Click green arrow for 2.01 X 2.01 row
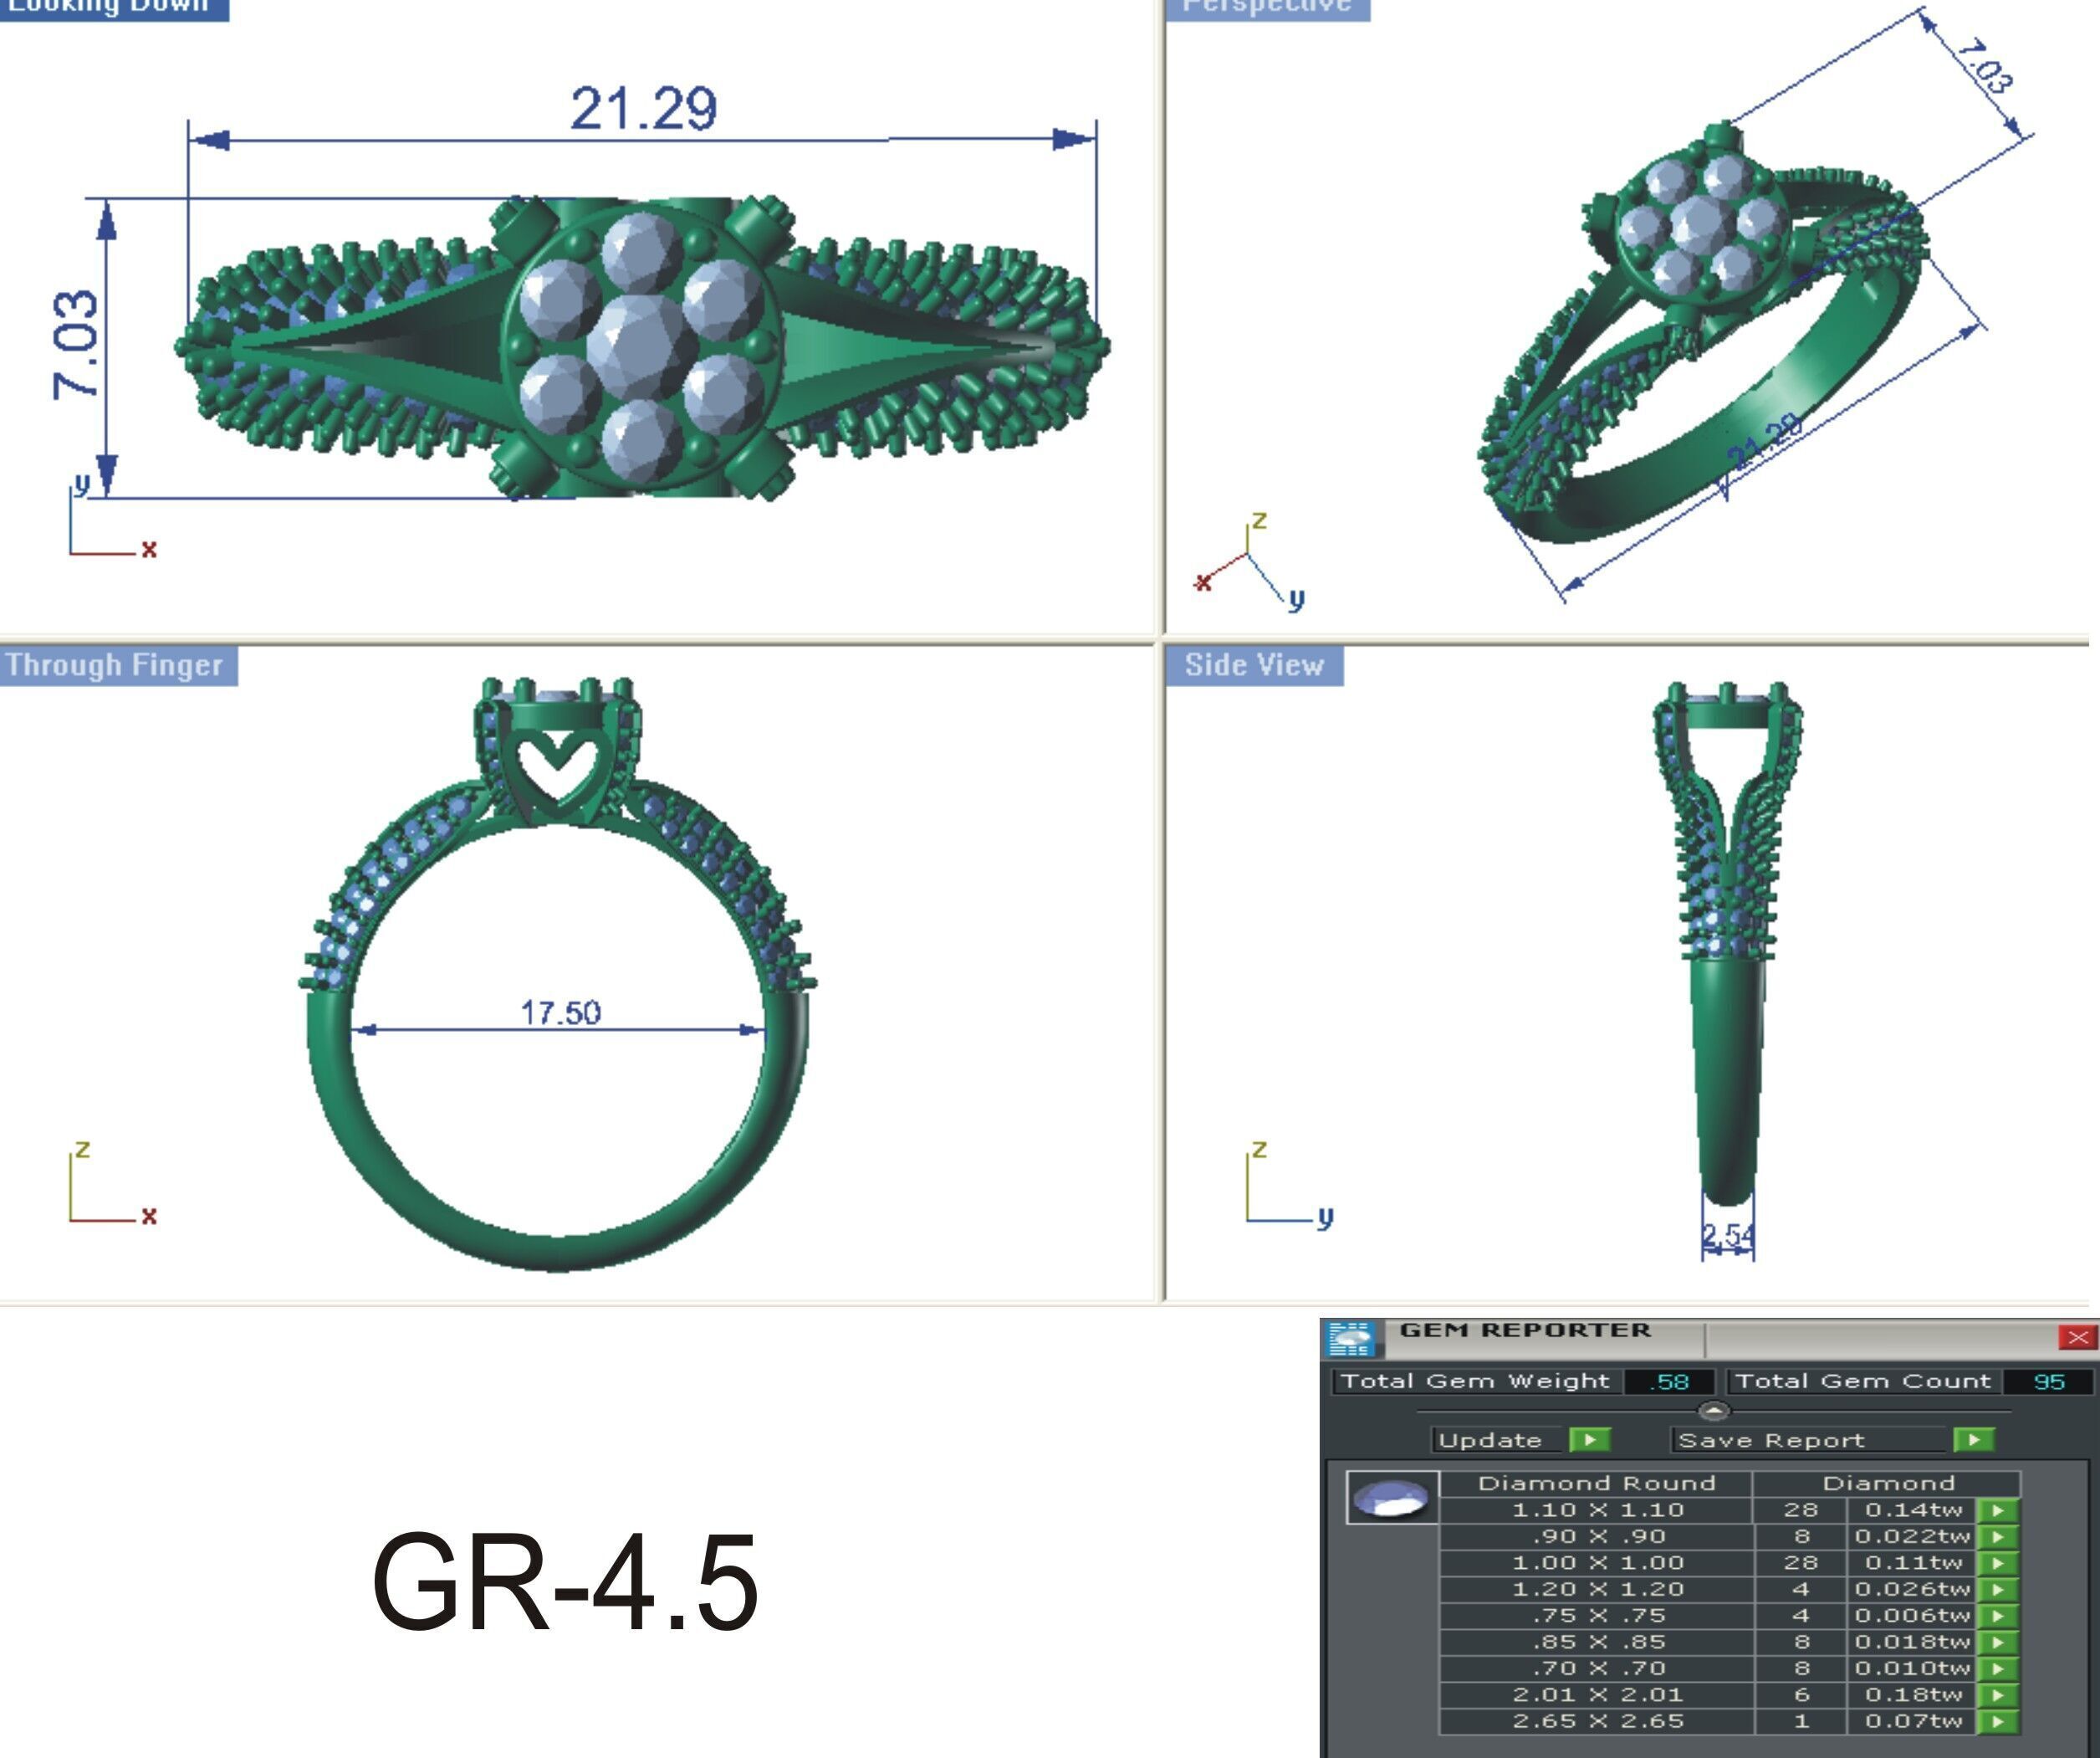The height and width of the screenshot is (1758, 2100). (1998, 1695)
